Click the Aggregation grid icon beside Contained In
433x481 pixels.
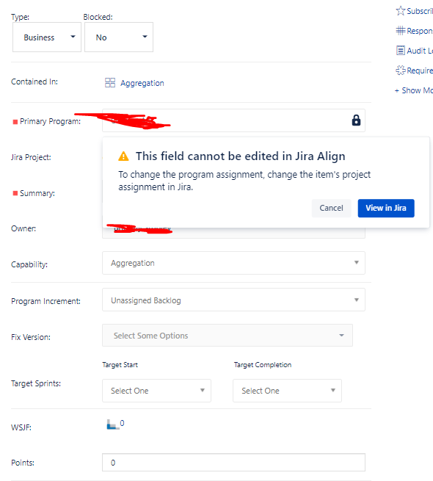click(110, 82)
